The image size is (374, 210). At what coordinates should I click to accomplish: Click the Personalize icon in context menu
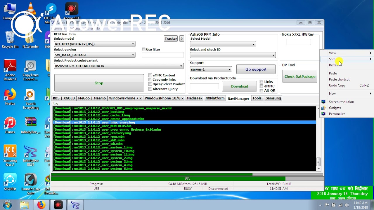(323, 114)
